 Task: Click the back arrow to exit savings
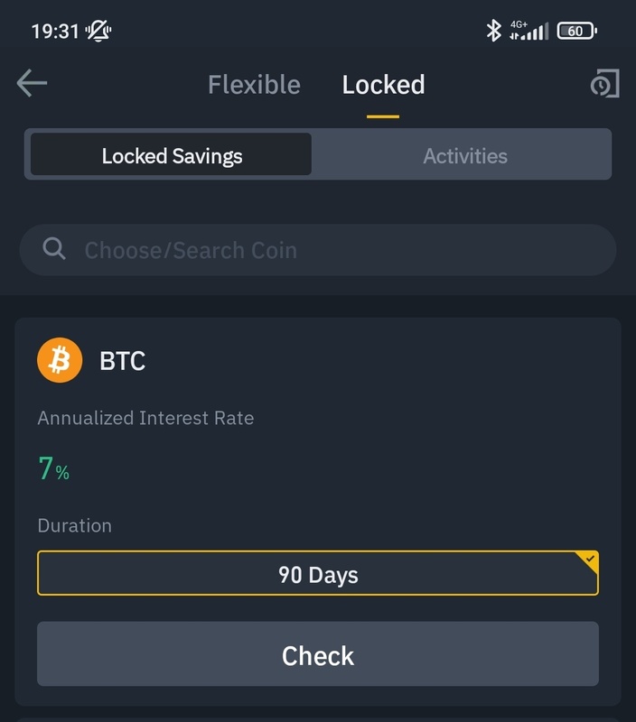pyautogui.click(x=33, y=85)
